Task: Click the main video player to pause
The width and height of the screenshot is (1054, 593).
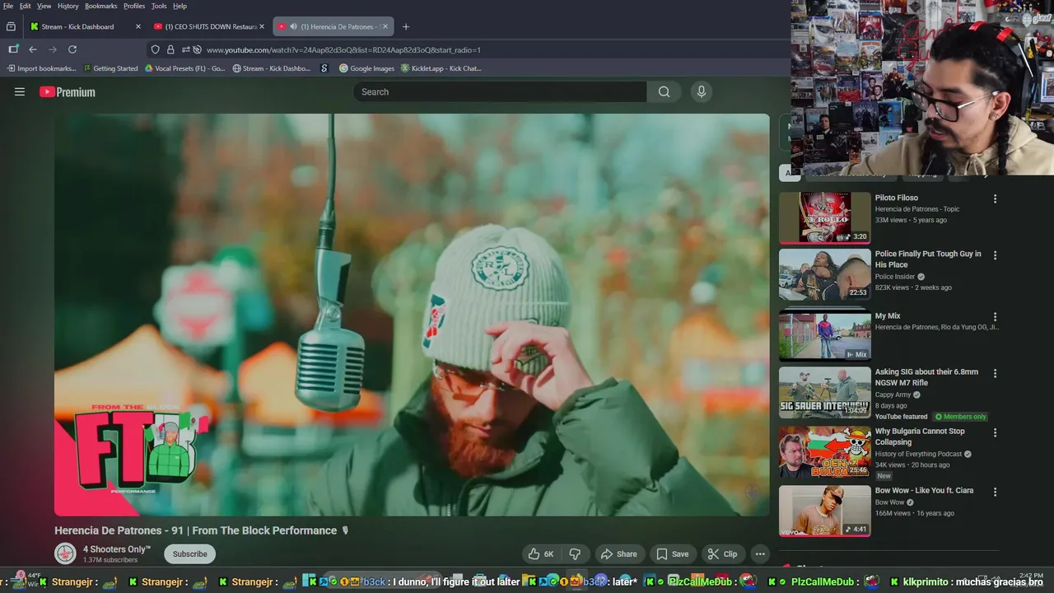Action: point(412,315)
